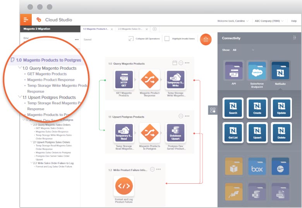The height and width of the screenshot is (208, 302).
Task: Select the Temporary Storage Write step
Action: point(175,79)
